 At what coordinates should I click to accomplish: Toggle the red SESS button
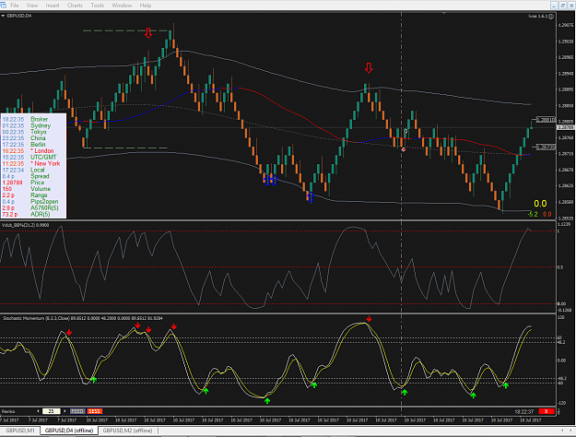click(x=94, y=411)
